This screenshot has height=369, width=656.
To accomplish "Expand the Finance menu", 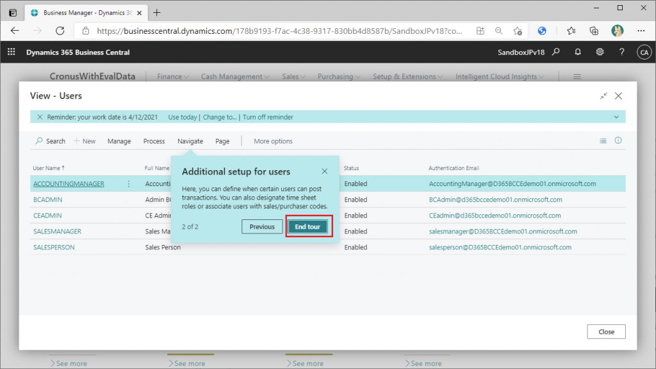I will [x=173, y=76].
